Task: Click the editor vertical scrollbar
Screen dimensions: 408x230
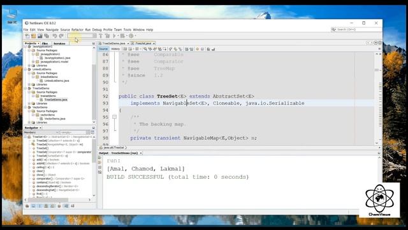Action: click(377, 98)
